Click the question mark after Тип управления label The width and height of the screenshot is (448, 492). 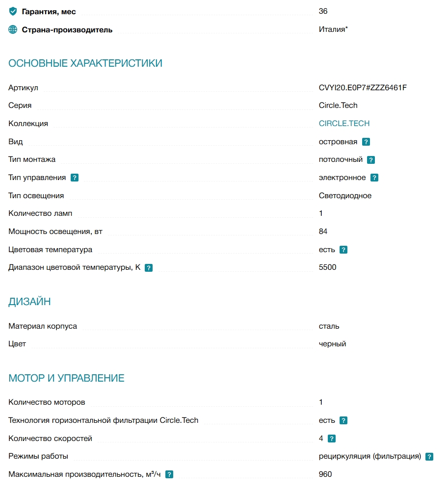75,178
